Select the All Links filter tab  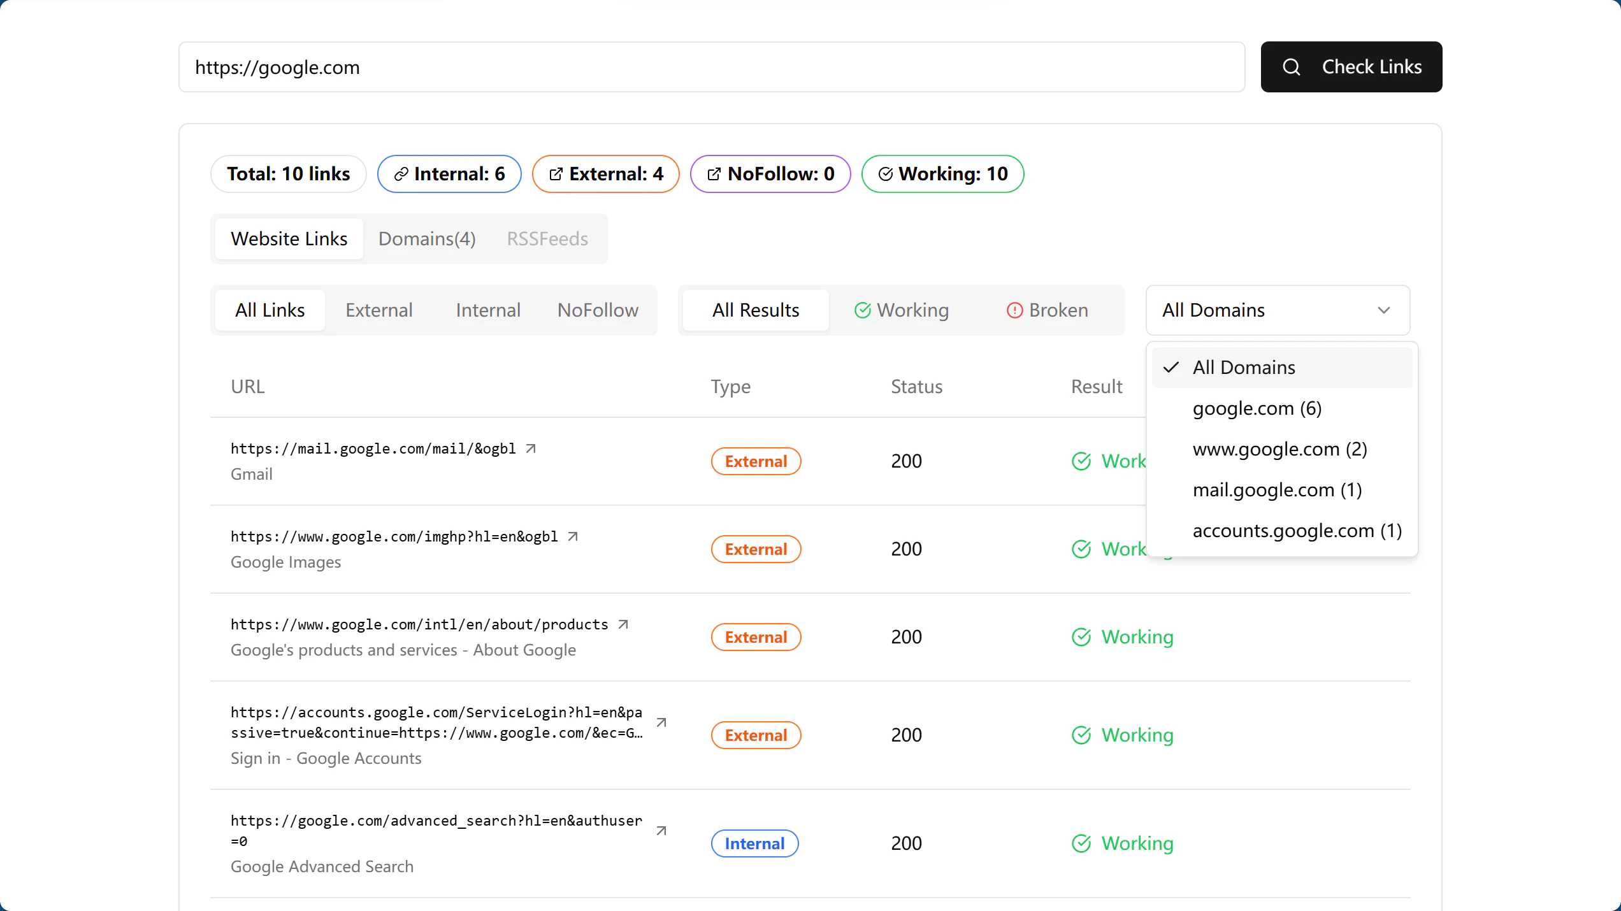[x=270, y=310]
